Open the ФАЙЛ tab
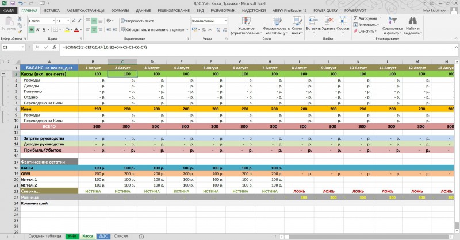 click(9, 10)
